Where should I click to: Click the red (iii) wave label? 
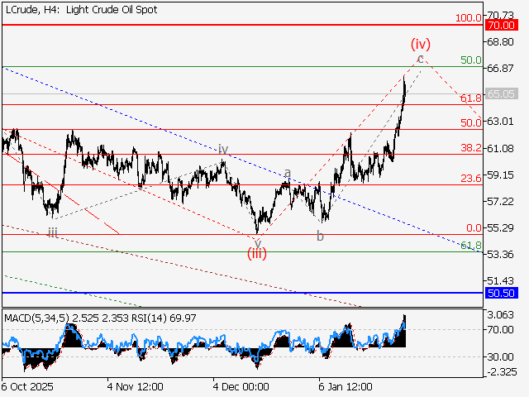tap(256, 253)
